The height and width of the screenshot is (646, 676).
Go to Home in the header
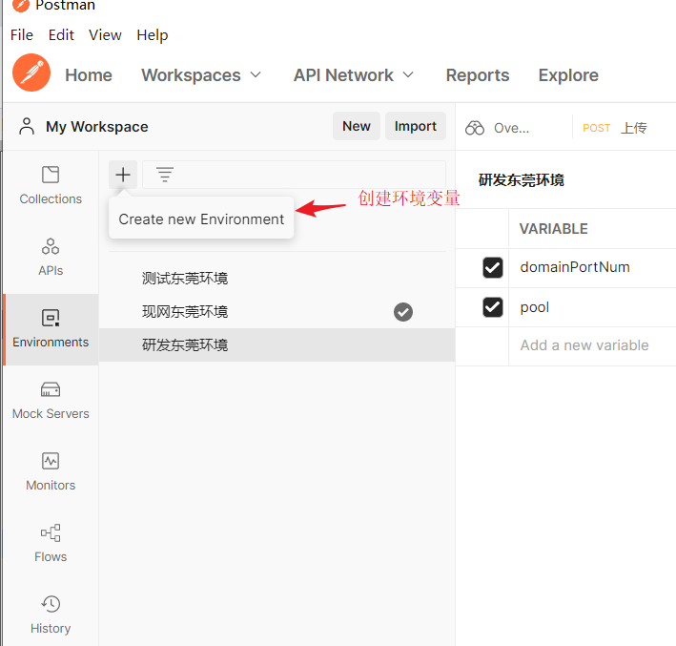coord(89,75)
